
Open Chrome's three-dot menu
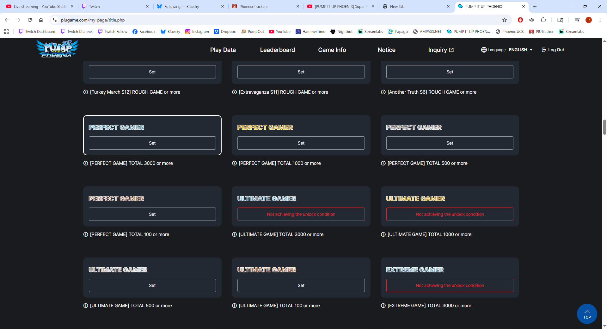[600, 20]
